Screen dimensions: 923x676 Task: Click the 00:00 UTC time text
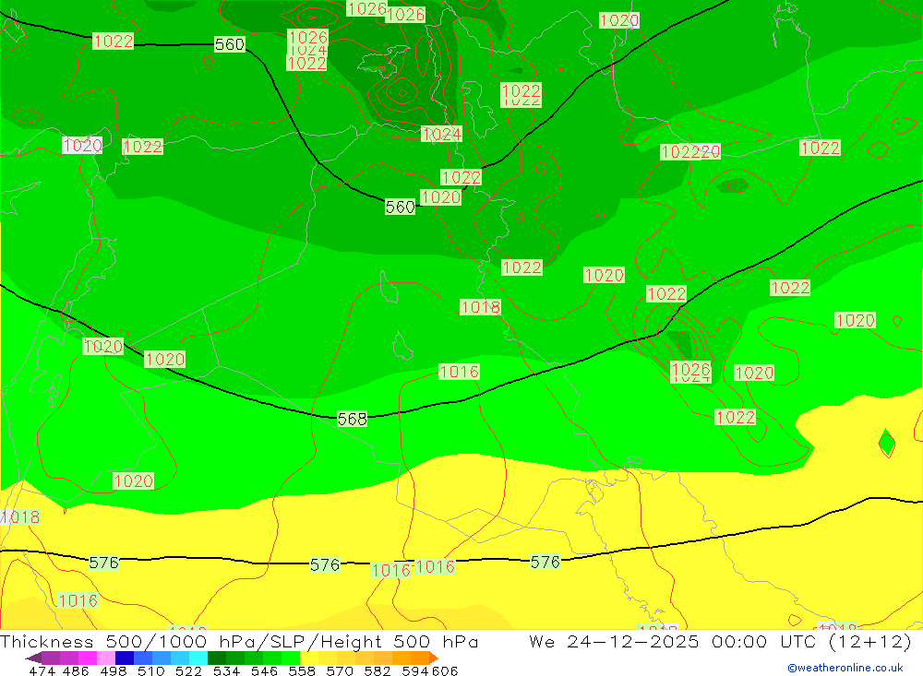(763, 641)
